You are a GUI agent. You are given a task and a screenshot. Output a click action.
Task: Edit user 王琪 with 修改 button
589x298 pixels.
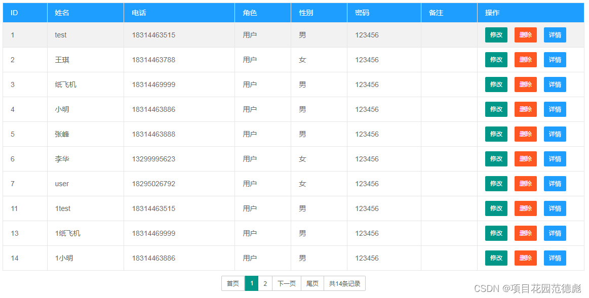pos(496,60)
